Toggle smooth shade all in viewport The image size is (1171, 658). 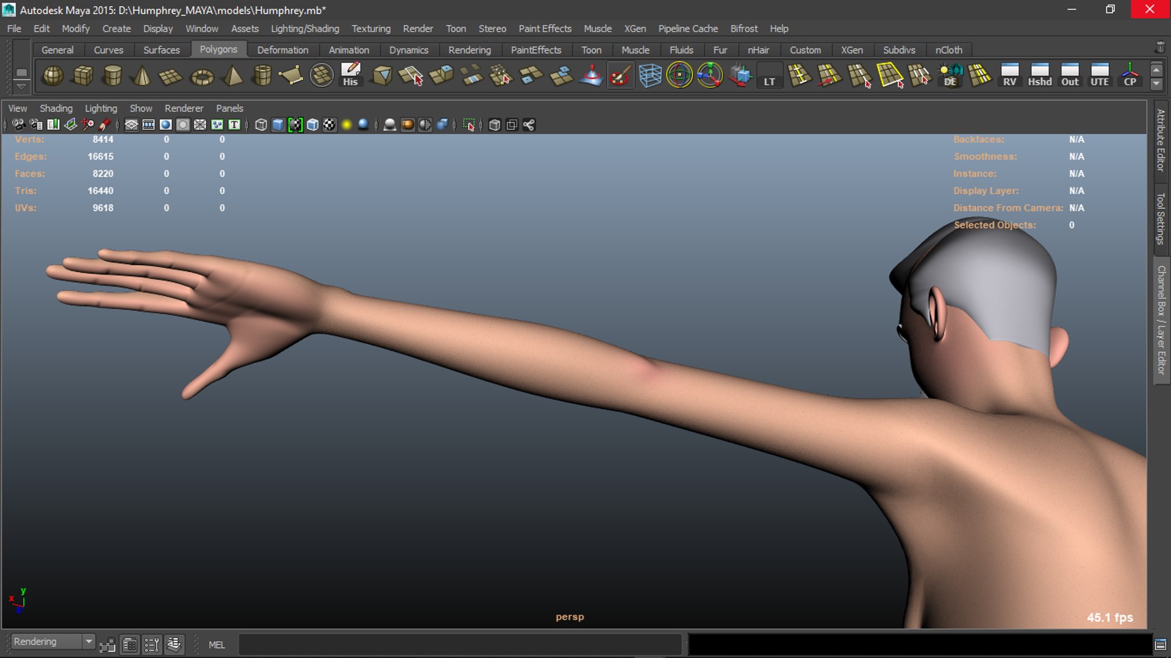coord(278,125)
